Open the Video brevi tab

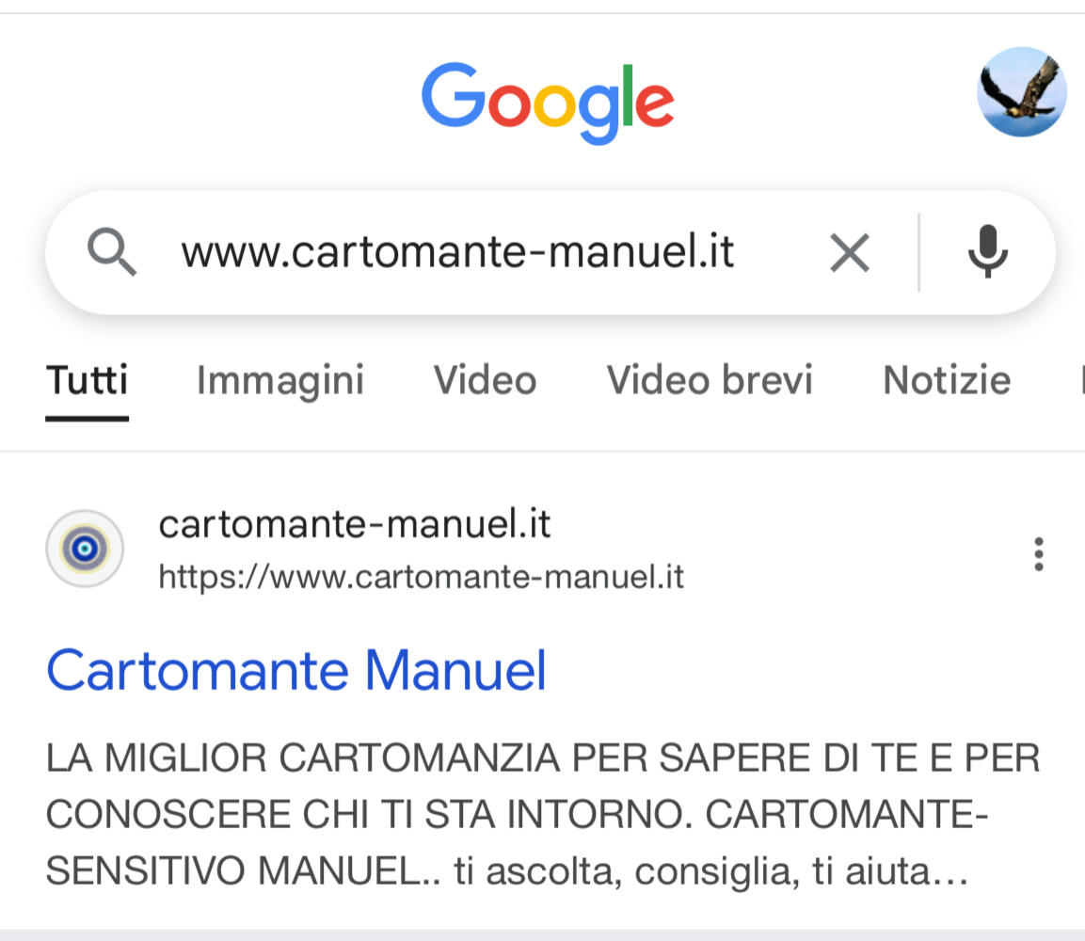(710, 380)
